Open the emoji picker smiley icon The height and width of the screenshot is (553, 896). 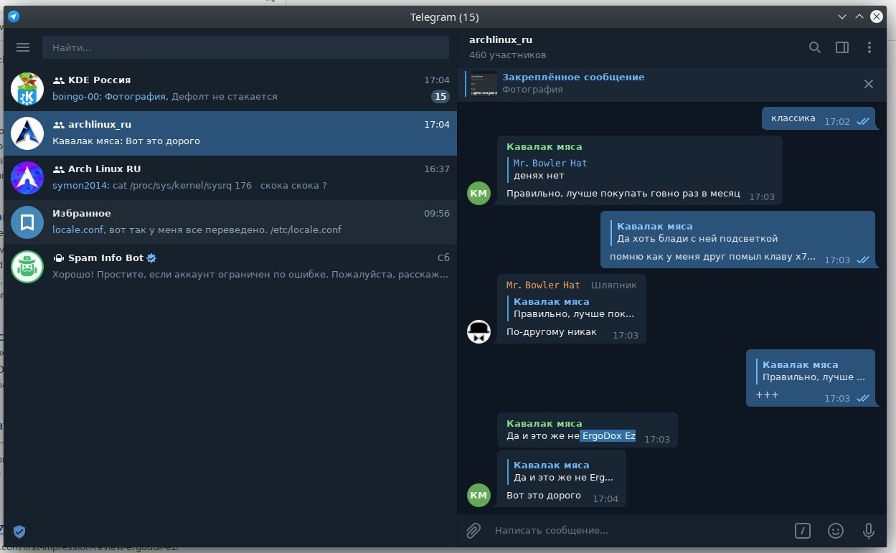coord(836,531)
